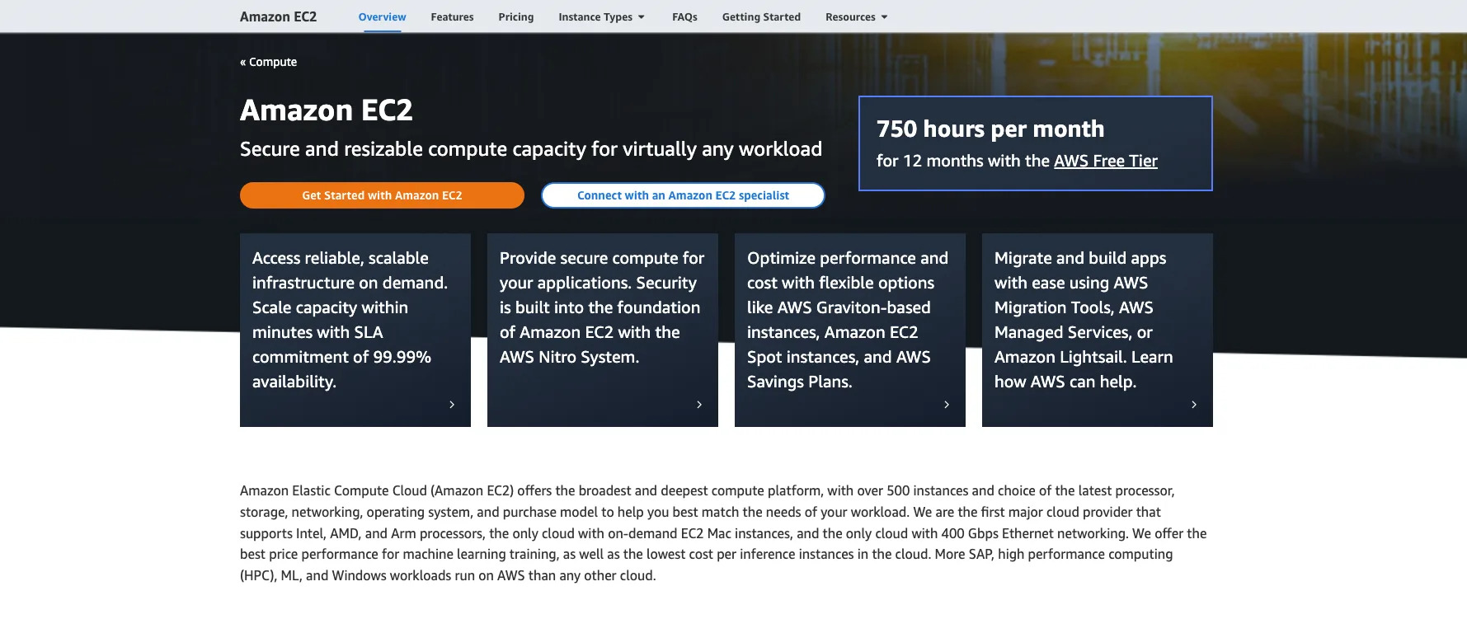Open the AWS Free Tier link

click(x=1106, y=161)
